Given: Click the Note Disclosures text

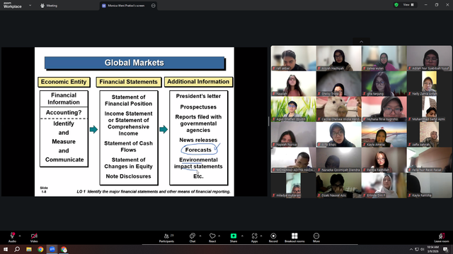Looking at the screenshot, I should (128, 176).
